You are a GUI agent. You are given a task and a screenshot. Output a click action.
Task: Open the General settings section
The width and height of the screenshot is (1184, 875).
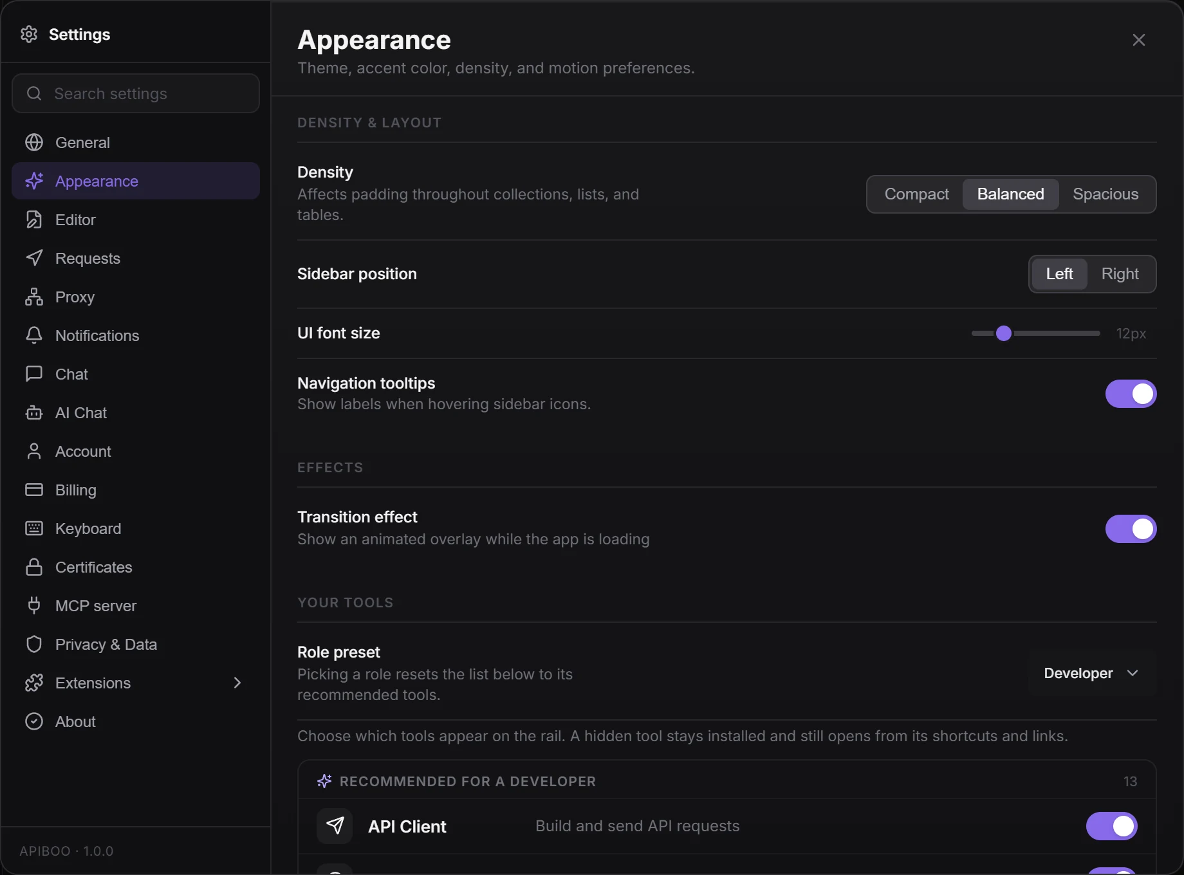point(136,142)
